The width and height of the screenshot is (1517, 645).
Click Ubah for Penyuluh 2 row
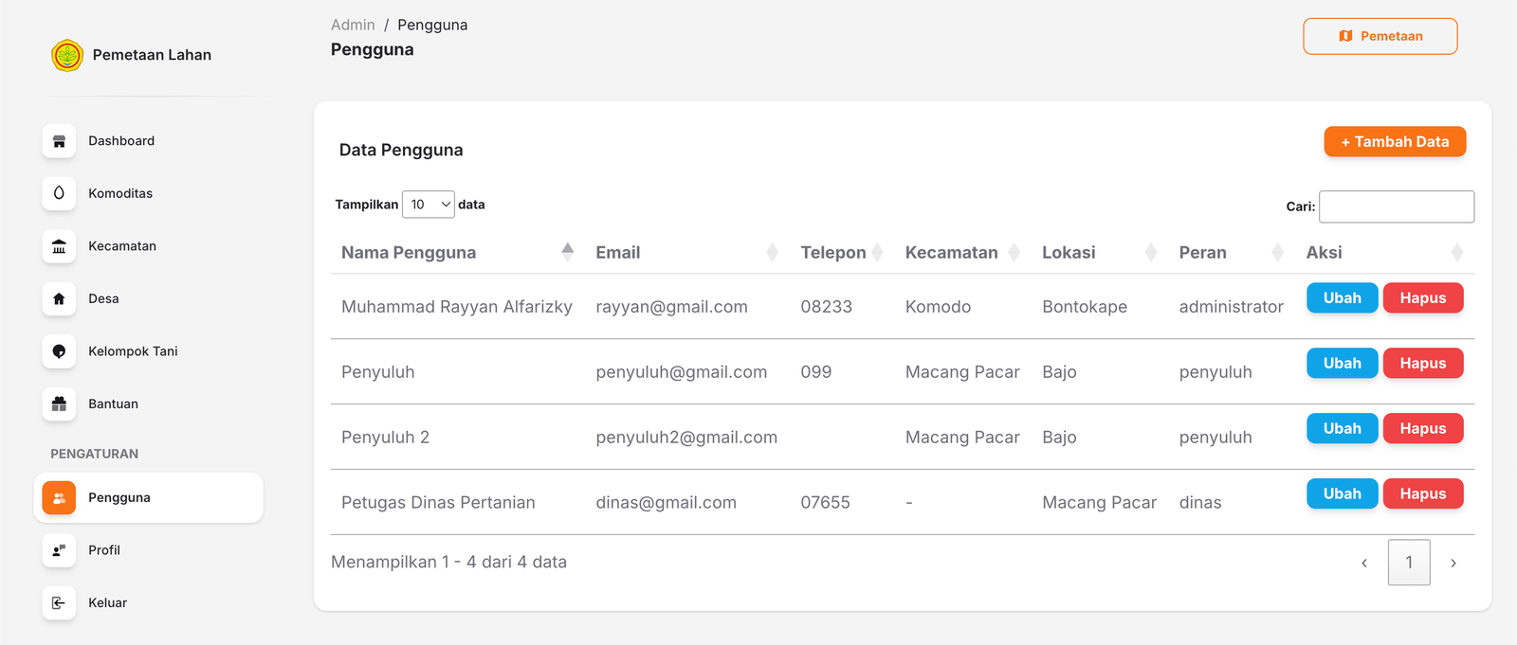tap(1343, 428)
